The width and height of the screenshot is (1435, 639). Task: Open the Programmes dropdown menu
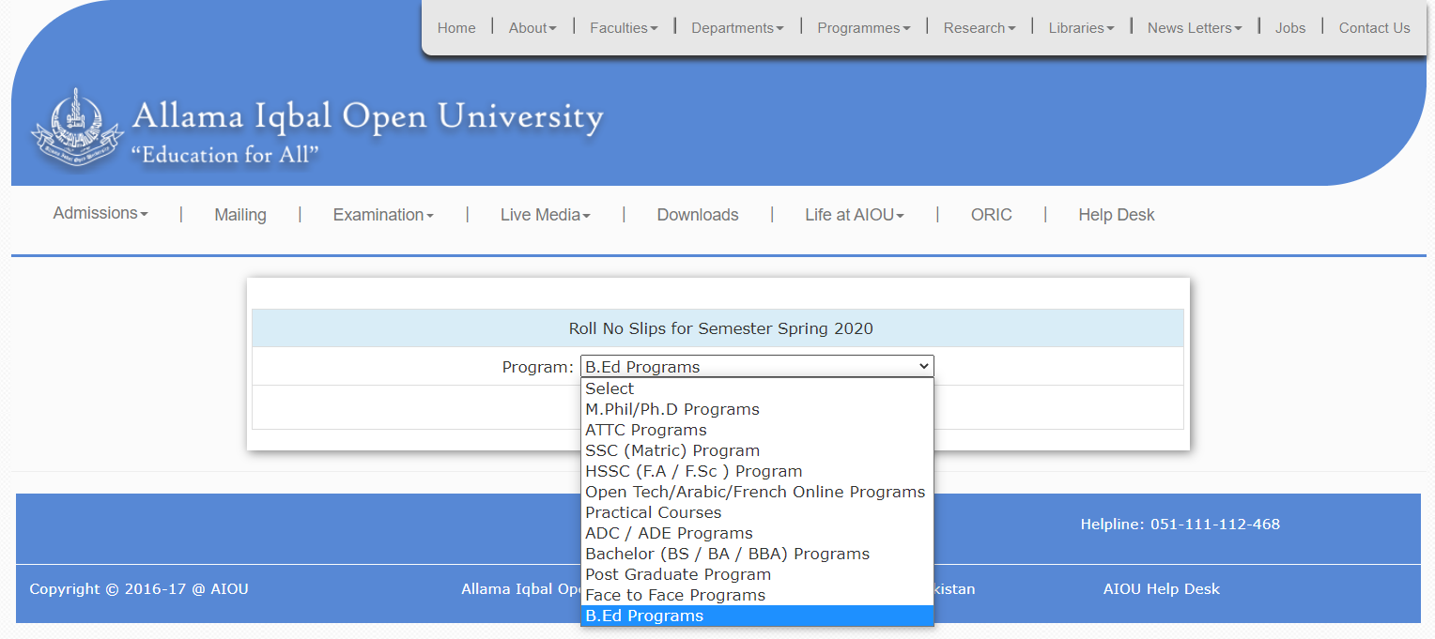864,28
